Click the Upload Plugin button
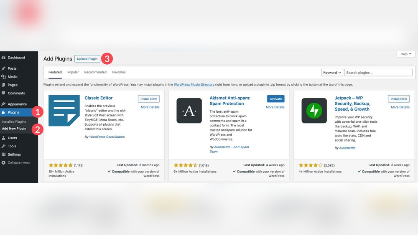Screen dimensions: 418x235 (87, 59)
